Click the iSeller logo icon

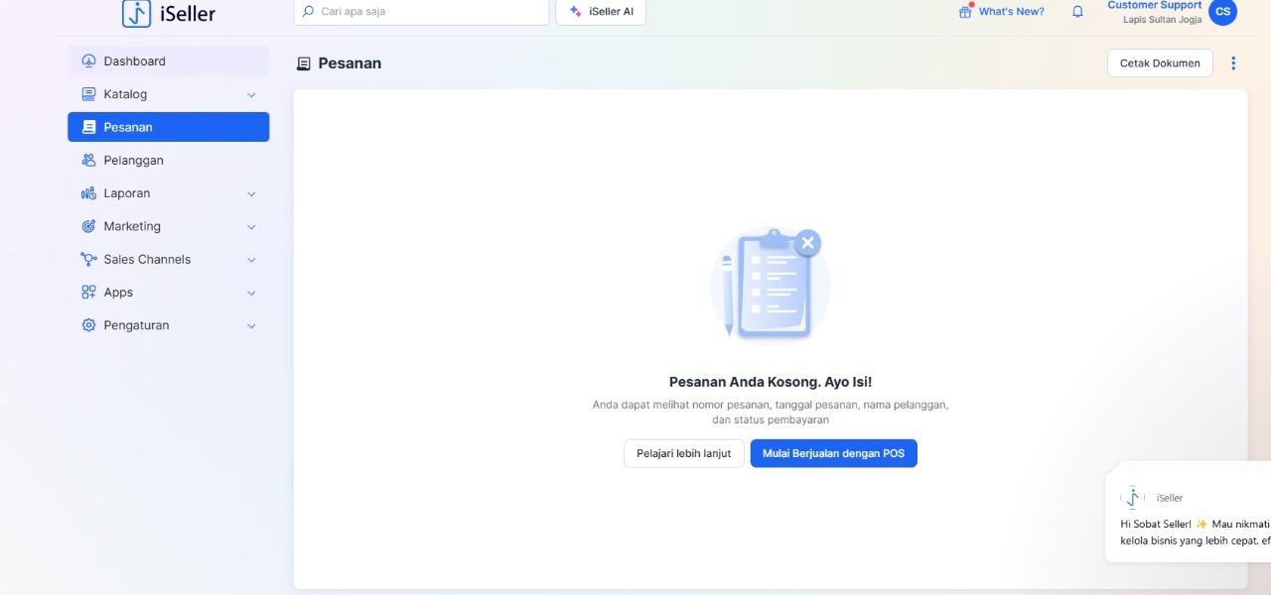[x=137, y=13]
